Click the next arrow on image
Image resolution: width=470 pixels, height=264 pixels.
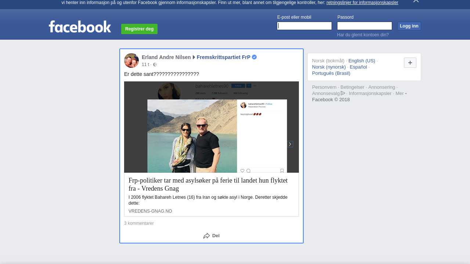coord(290,144)
